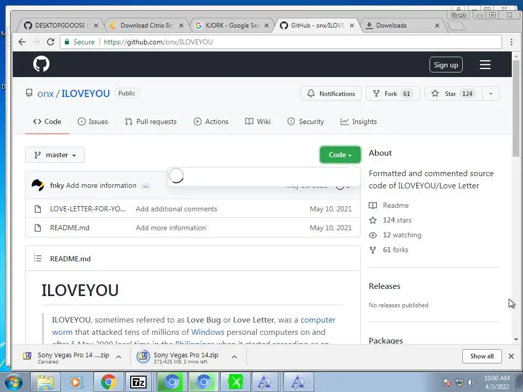The width and height of the screenshot is (523, 392).
Task: Switch to the Code tab
Action: click(47, 121)
